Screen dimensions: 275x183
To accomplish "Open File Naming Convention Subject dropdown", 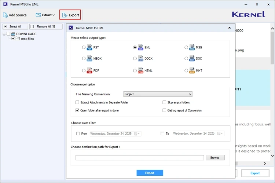I will point(158,94).
